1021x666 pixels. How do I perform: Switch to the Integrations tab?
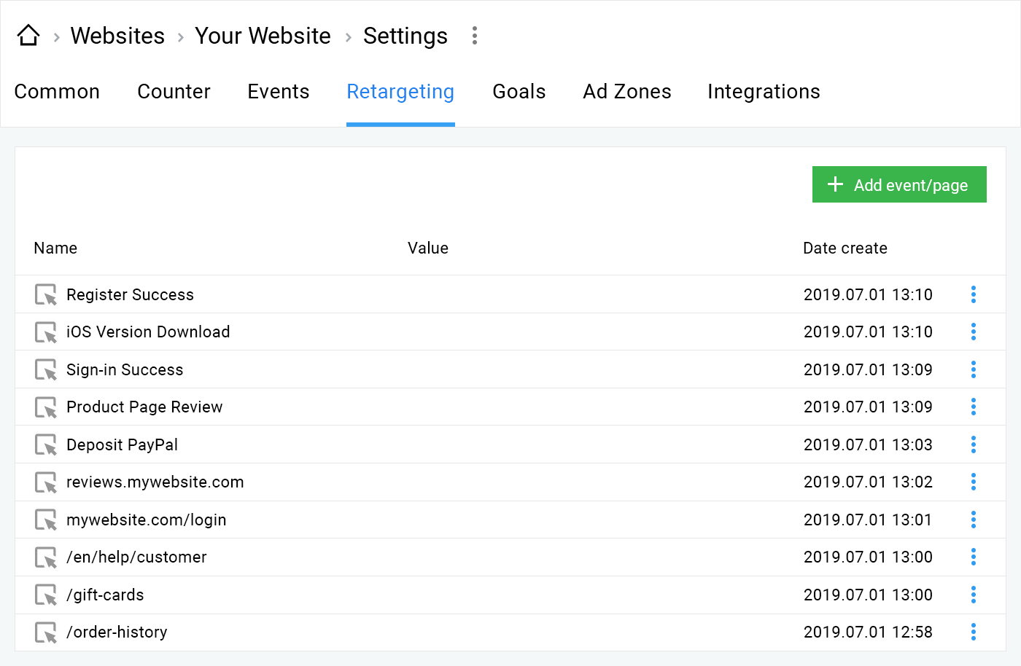pos(763,91)
